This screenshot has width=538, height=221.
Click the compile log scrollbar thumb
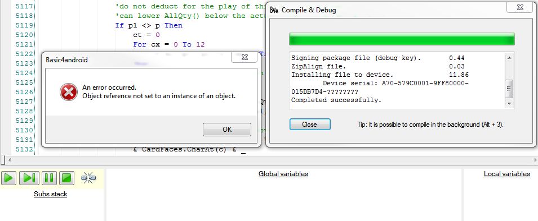[509, 89]
